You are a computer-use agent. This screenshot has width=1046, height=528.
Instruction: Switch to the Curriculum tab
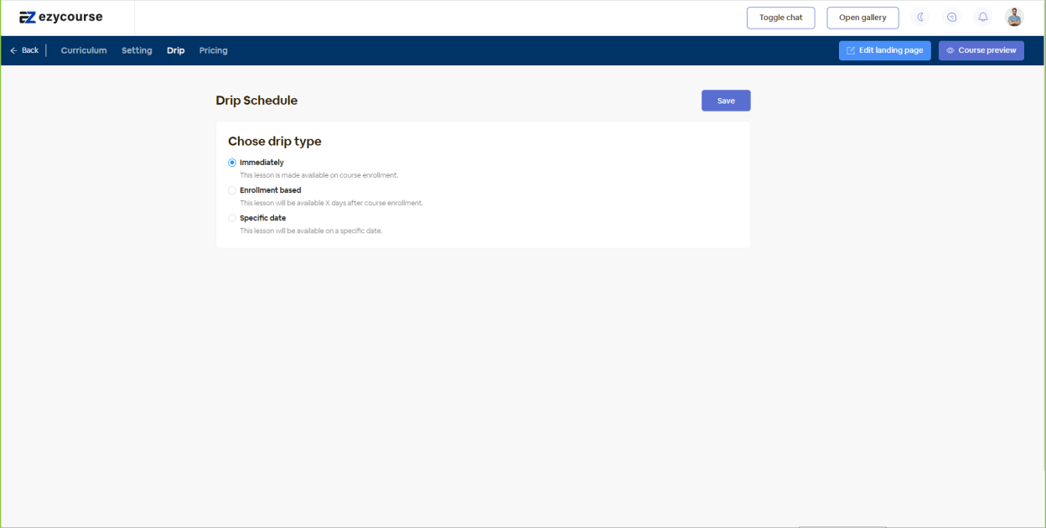[84, 50]
